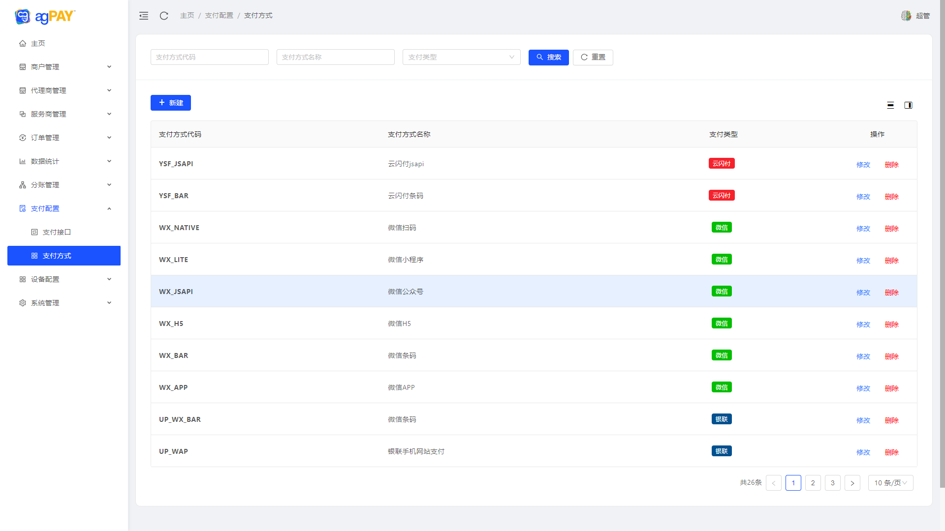The height and width of the screenshot is (531, 945).
Task: Go to home via 主页 sidebar item
Action: pos(38,43)
